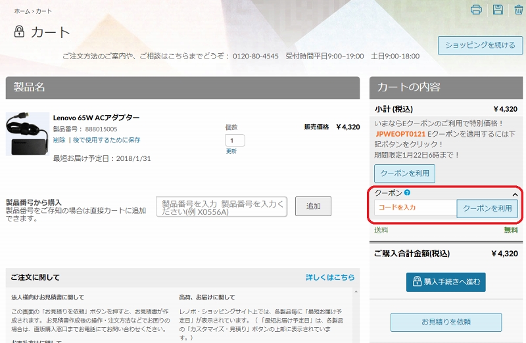This screenshot has width=526, height=343.
Task: Click the quantity 個数 input box
Action: coord(235,140)
